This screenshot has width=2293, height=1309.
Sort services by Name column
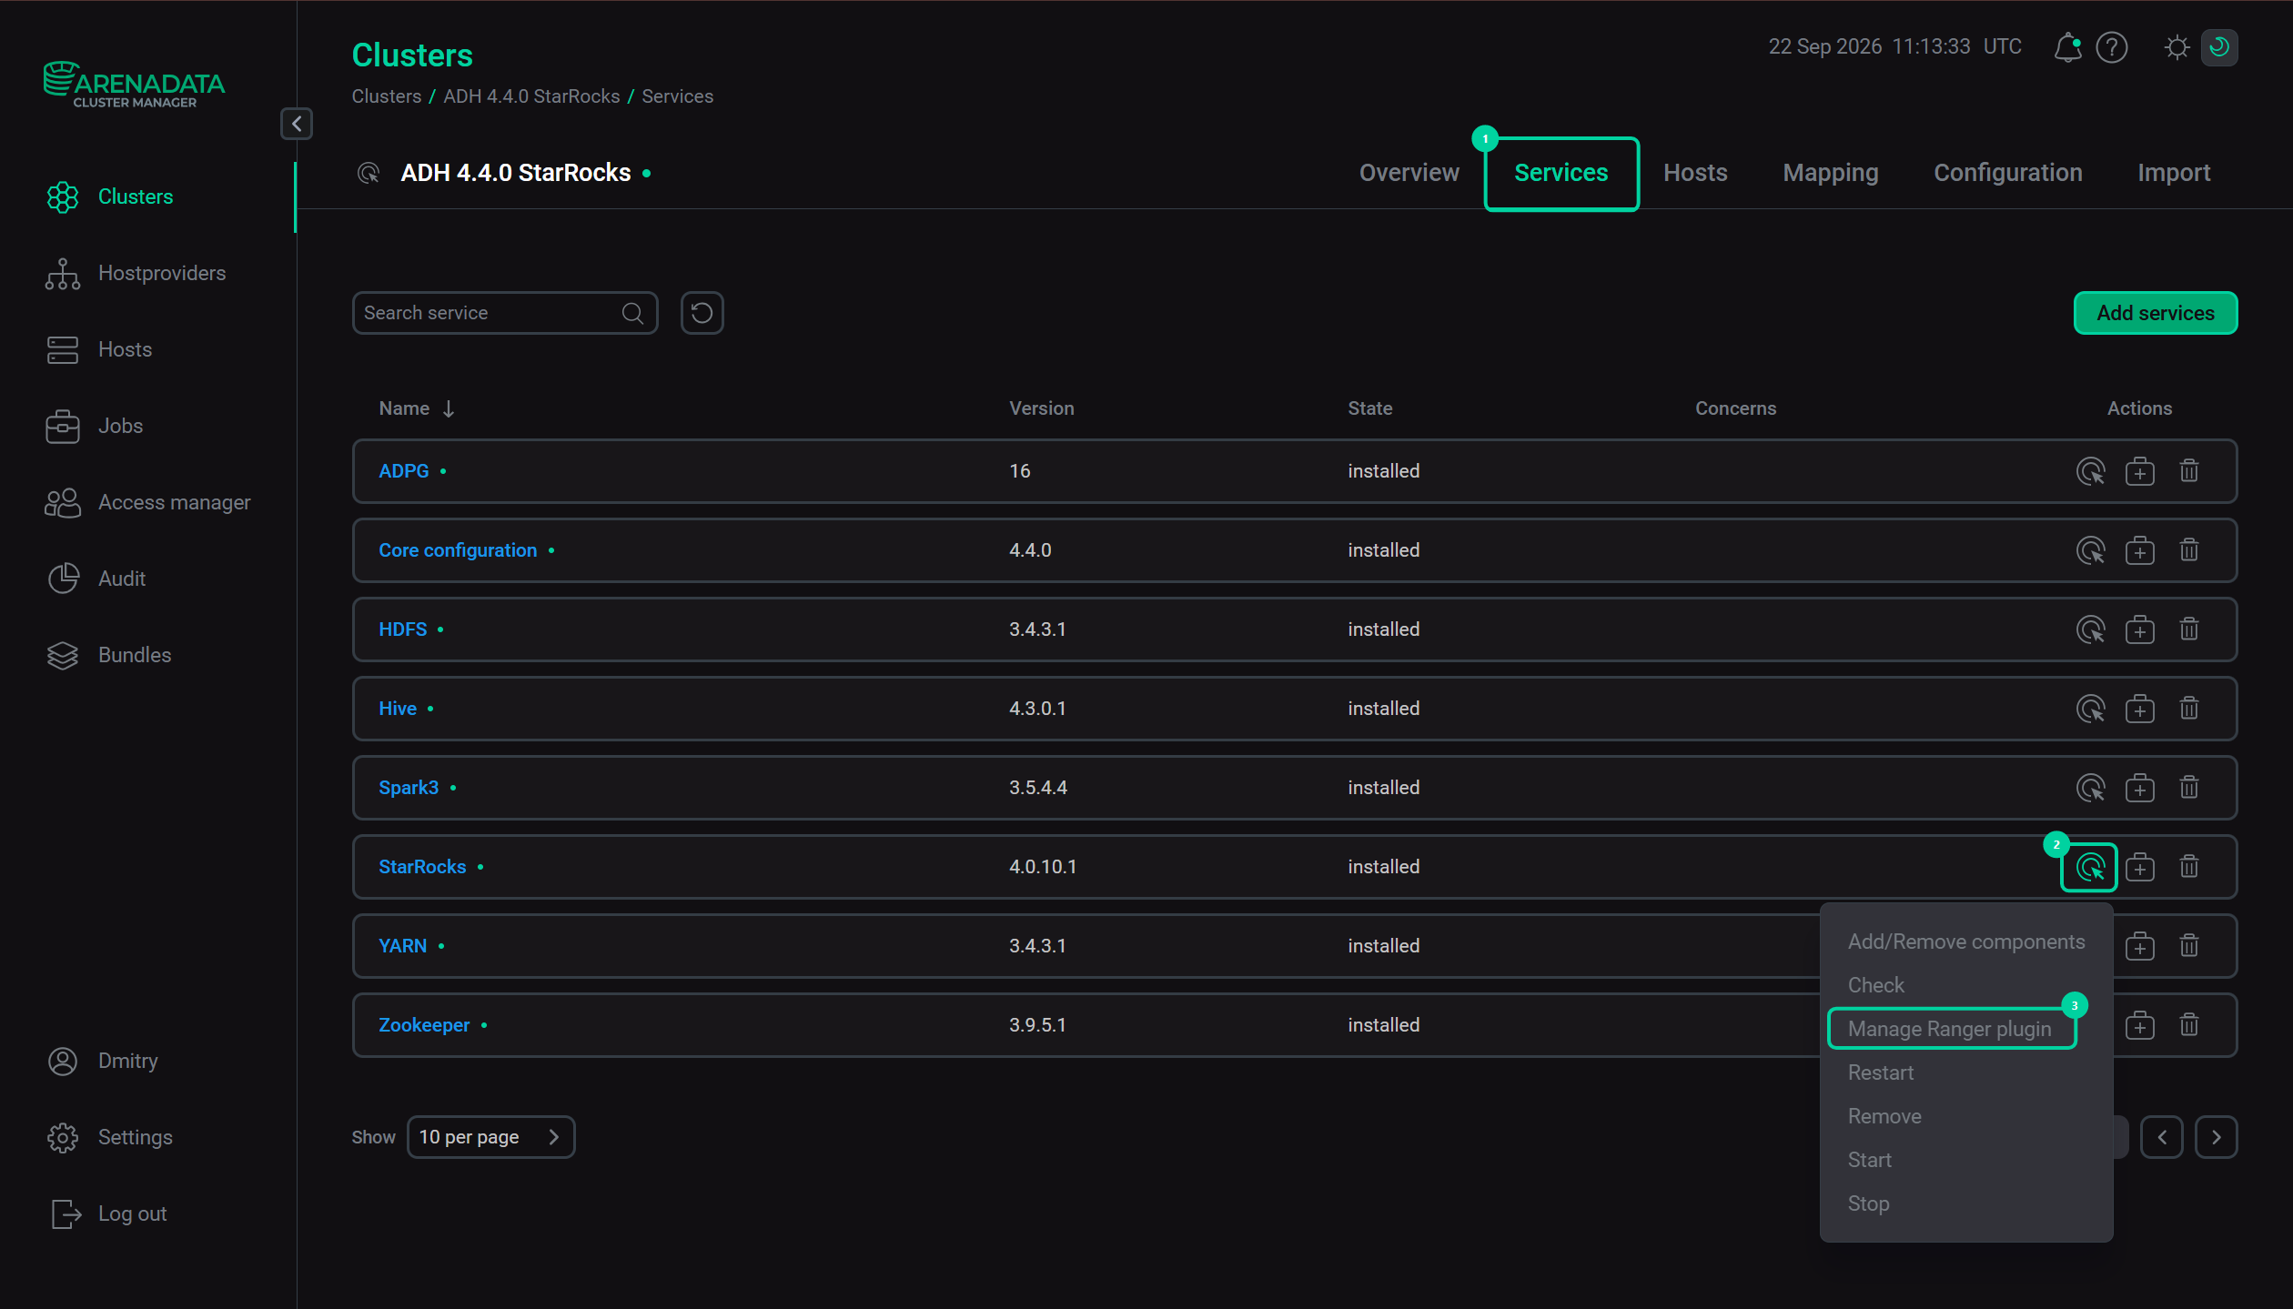click(x=417, y=408)
